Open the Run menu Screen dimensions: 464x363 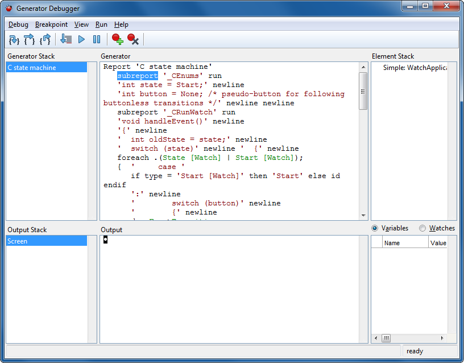101,24
